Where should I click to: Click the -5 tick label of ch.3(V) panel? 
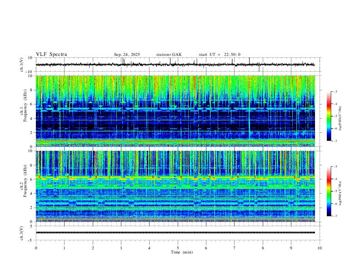pyautogui.click(x=31, y=240)
